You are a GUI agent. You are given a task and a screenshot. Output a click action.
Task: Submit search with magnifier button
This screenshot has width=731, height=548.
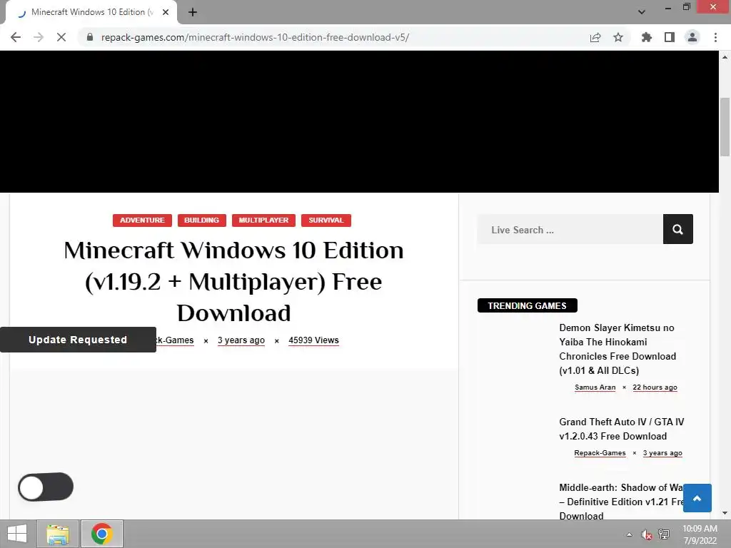point(678,229)
